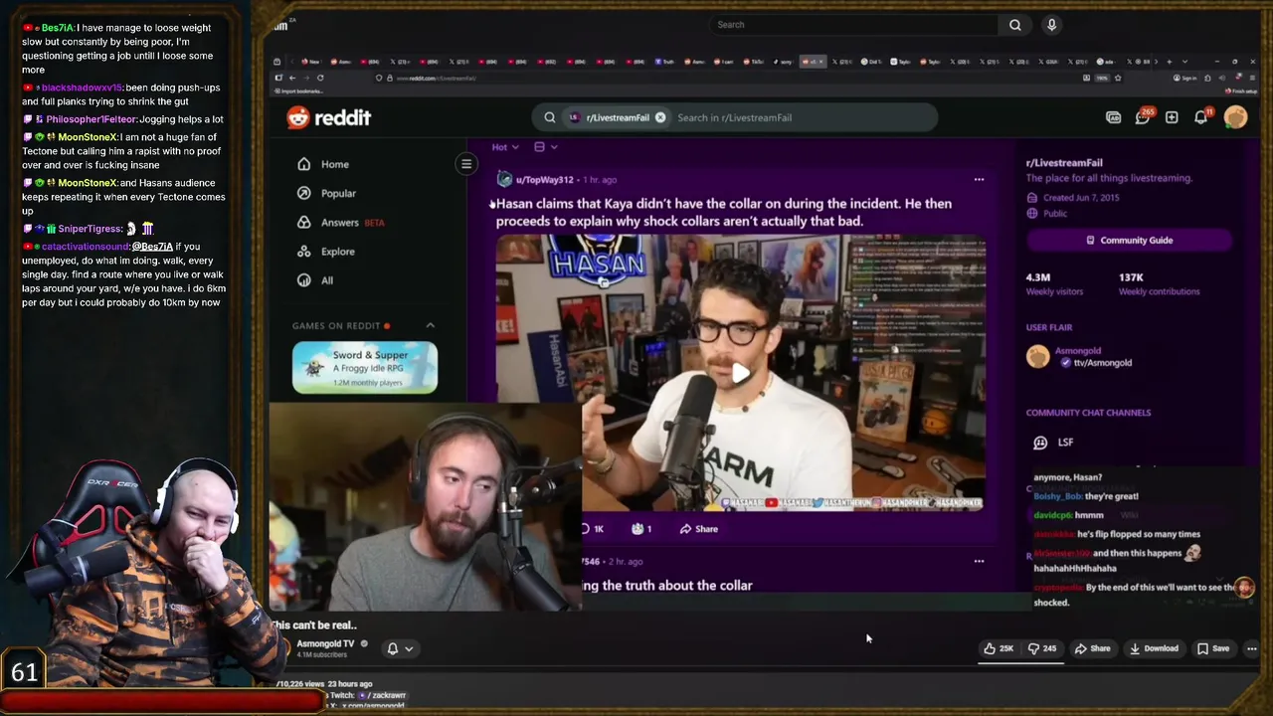
Task: Give award on the Hasan post
Action: 642,529
